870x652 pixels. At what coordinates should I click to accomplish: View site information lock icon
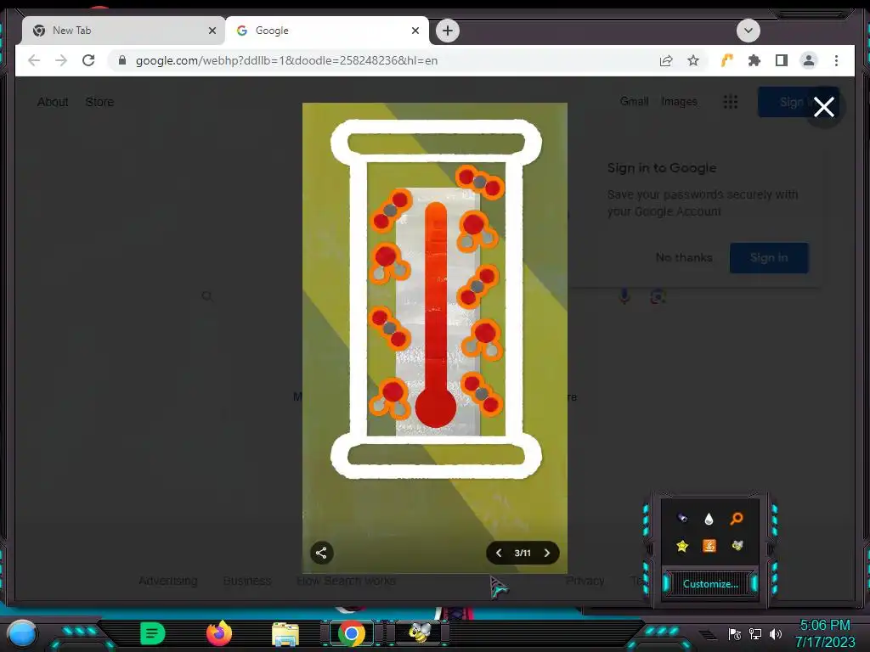click(x=122, y=60)
